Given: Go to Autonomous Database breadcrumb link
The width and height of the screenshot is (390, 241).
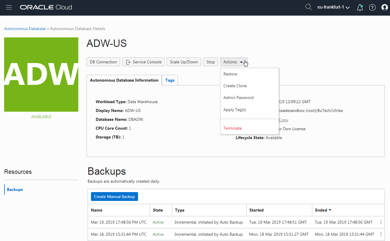Looking at the screenshot, I should tap(25, 29).
